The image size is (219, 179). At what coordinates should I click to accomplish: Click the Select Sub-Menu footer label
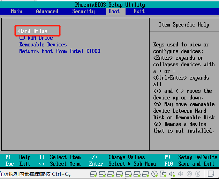[x=132, y=164]
